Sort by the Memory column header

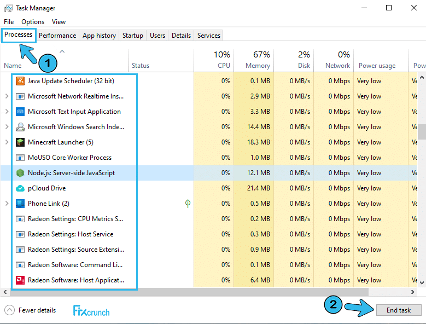point(254,60)
